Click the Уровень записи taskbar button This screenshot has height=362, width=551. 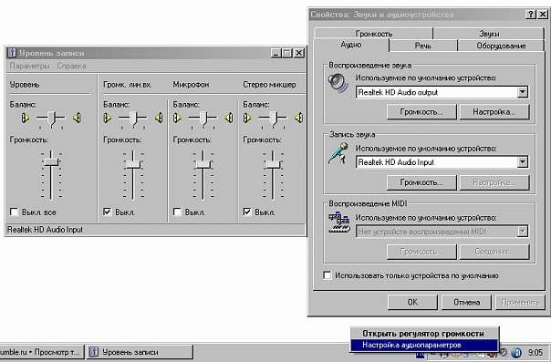[x=140, y=352]
